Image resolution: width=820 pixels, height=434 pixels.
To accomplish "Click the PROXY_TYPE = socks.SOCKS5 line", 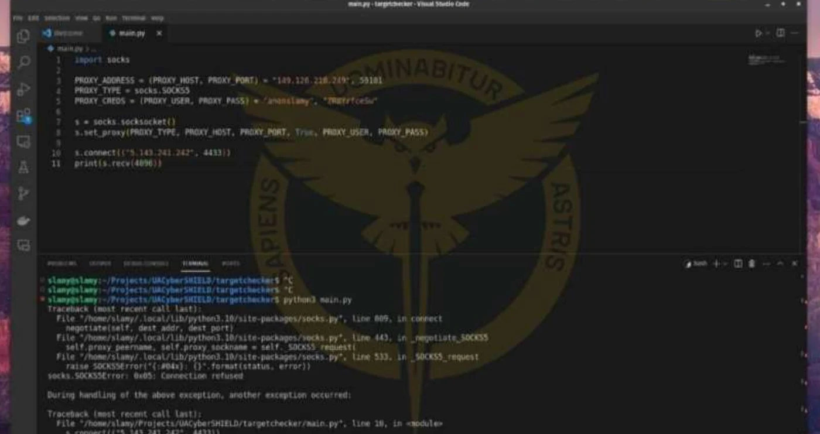I will [x=132, y=91].
